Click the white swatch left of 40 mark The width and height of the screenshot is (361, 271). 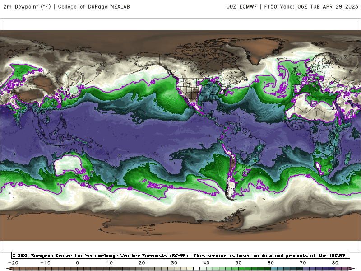click(197, 269)
